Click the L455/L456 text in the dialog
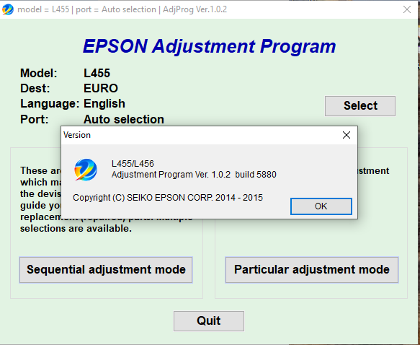Screen dimensions: 420x345 coord(133,164)
